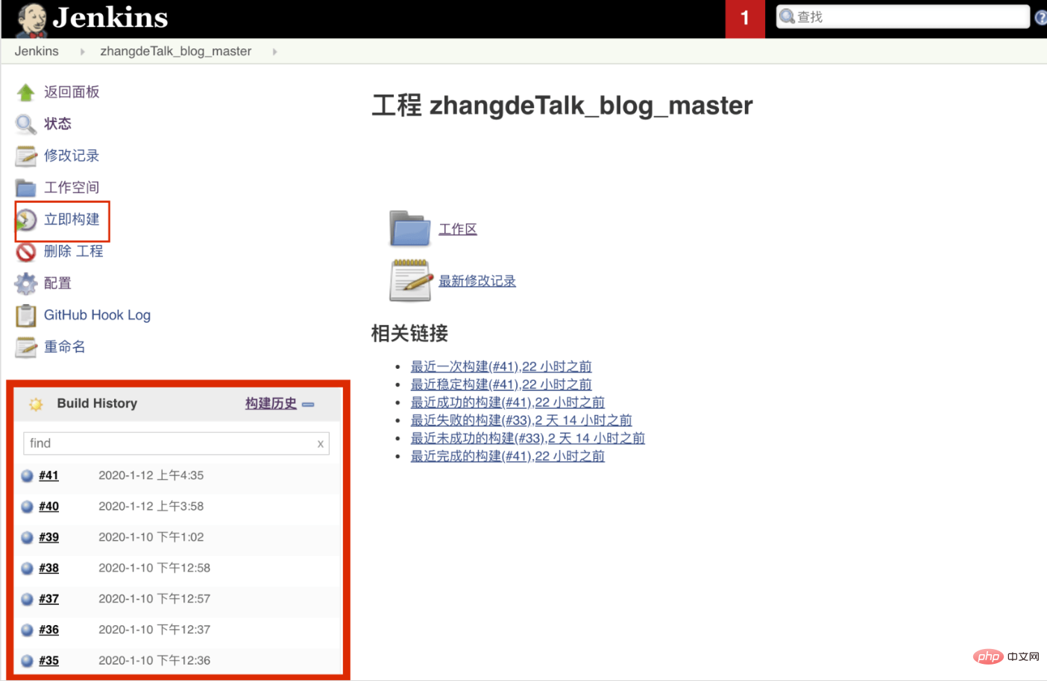Screen dimensions: 1047x681
Task: Open the 返回面板 sidebar item
Action: click(x=72, y=92)
